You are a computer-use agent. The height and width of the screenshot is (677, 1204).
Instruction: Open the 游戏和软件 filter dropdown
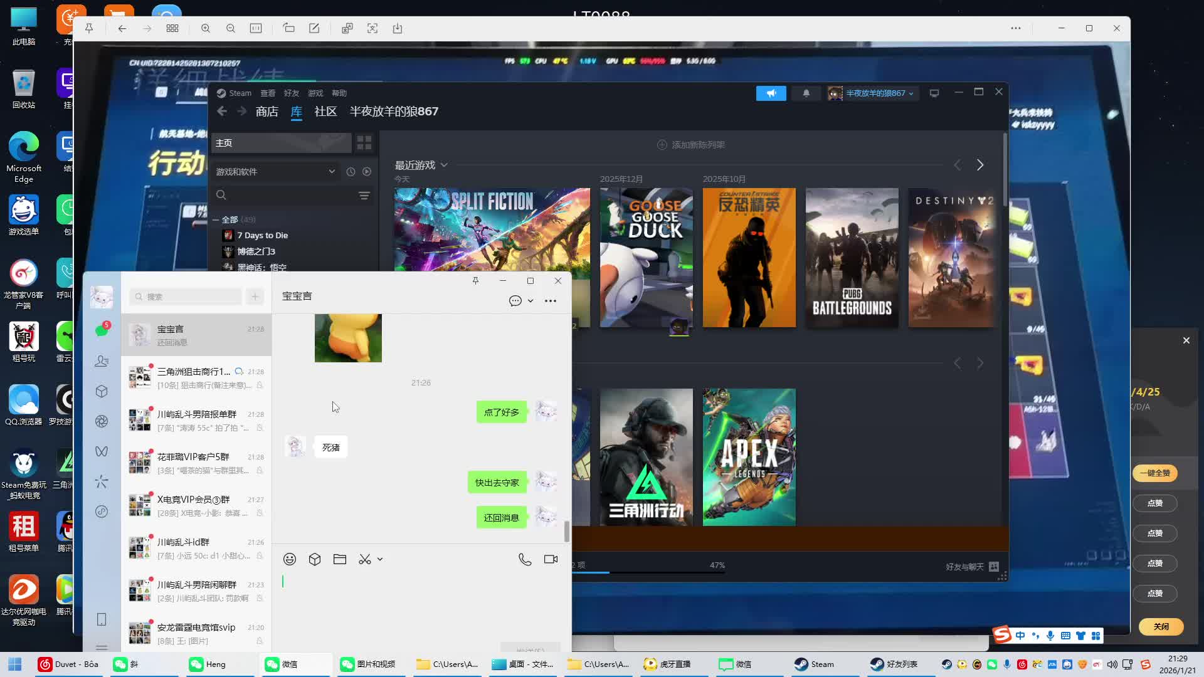332,171
